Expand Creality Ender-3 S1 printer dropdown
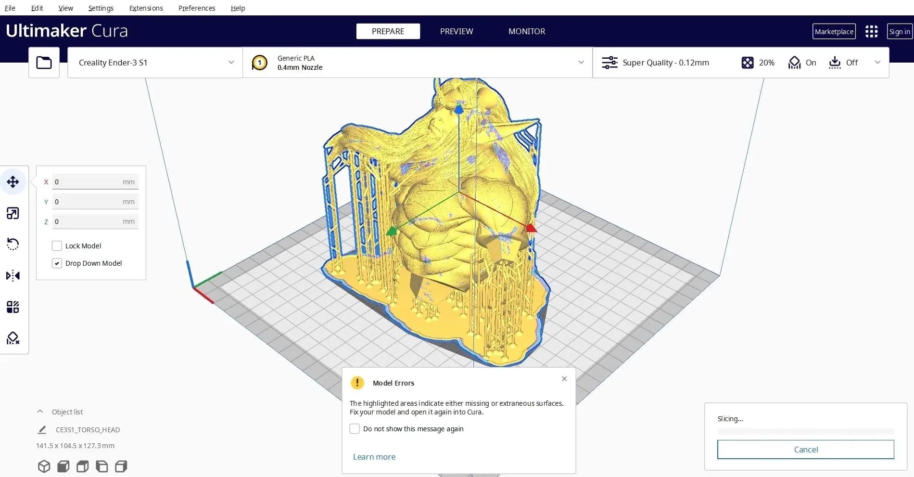This screenshot has height=477, width=914. tap(231, 63)
